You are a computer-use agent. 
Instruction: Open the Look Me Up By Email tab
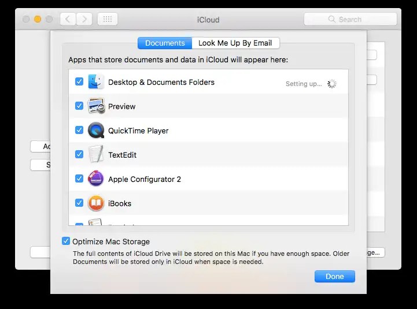click(235, 43)
